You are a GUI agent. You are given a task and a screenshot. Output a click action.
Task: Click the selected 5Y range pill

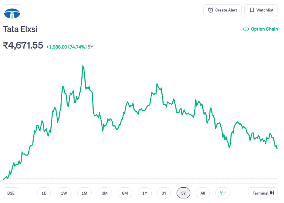pyautogui.click(x=183, y=193)
